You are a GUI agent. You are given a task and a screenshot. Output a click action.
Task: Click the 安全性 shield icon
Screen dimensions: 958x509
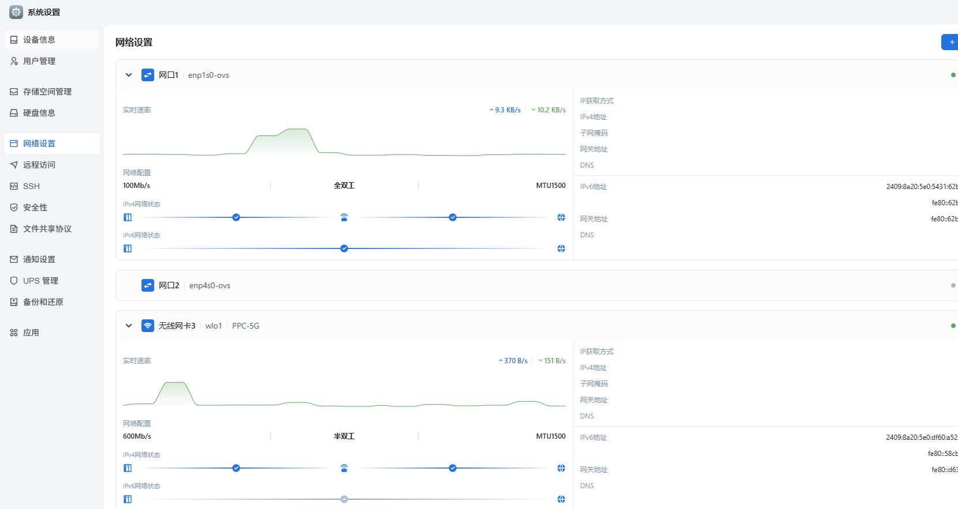point(14,208)
